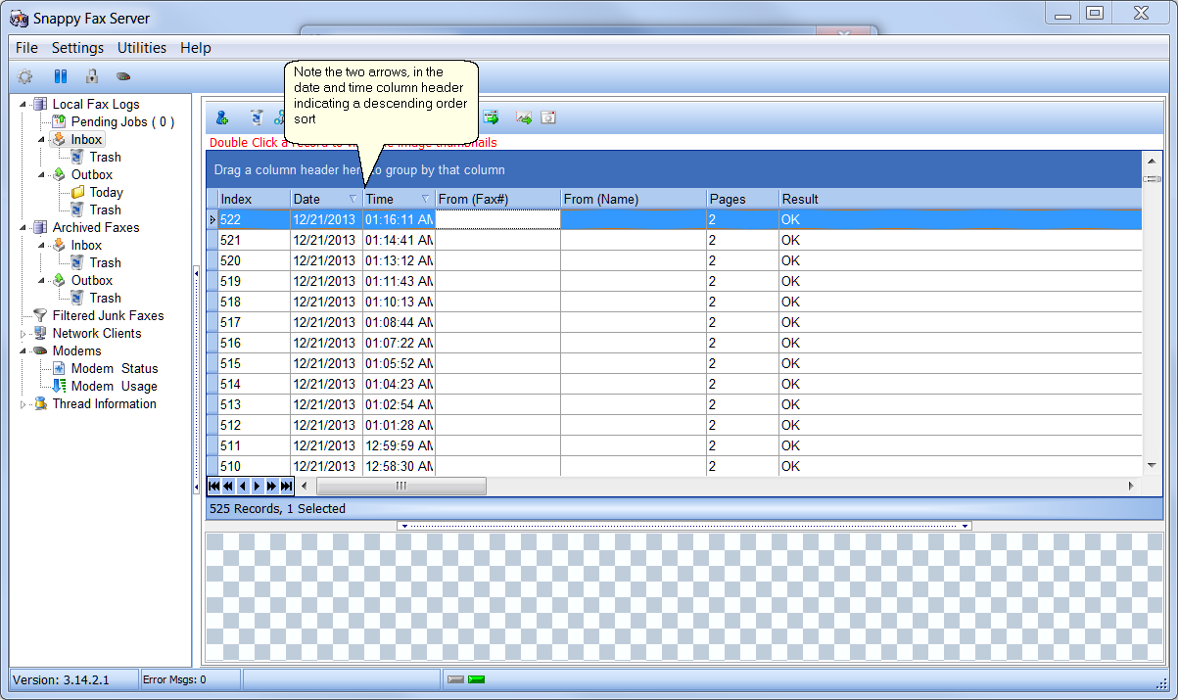Click the vertical scrollbar down arrow of grid
Screen dimensions: 1178x700
[x=1152, y=465]
